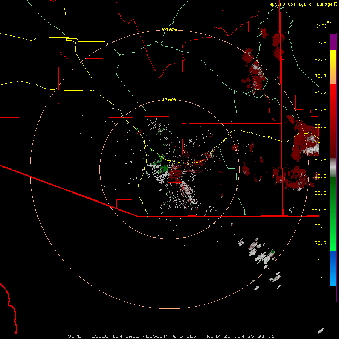This screenshot has width=339, height=339.
Task: Click the 50 NMI range ring label
Action: [x=169, y=99]
